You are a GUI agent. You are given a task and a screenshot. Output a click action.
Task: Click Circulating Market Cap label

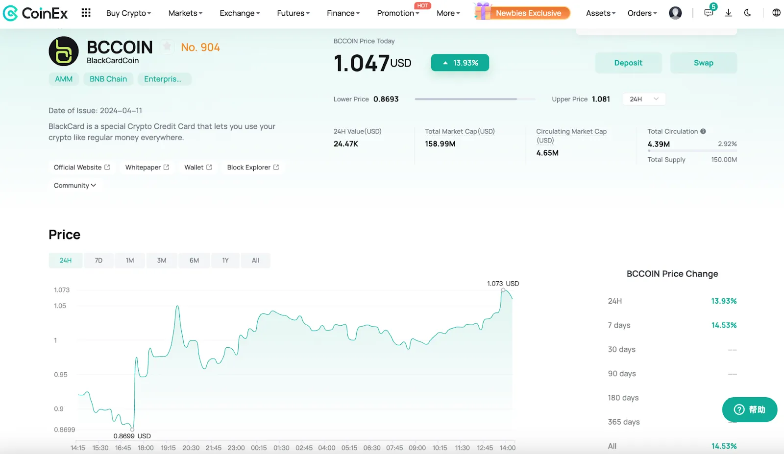pos(571,136)
